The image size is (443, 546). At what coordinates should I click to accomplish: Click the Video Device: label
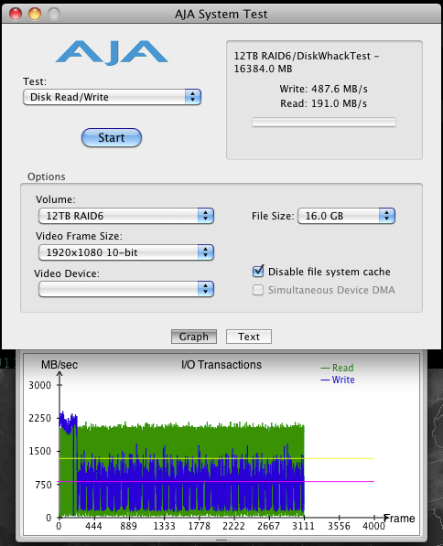[67, 273]
